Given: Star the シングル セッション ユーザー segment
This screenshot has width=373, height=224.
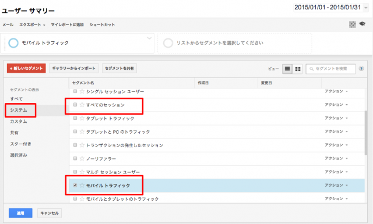Looking at the screenshot, I should pos(82,91).
